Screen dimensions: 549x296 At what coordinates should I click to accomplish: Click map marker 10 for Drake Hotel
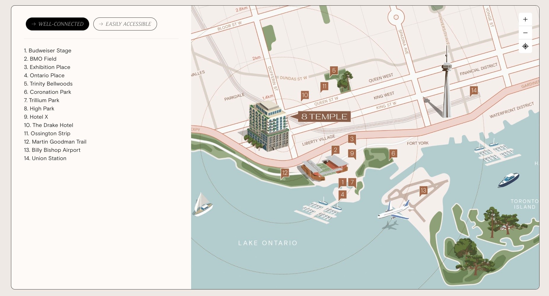305,95
